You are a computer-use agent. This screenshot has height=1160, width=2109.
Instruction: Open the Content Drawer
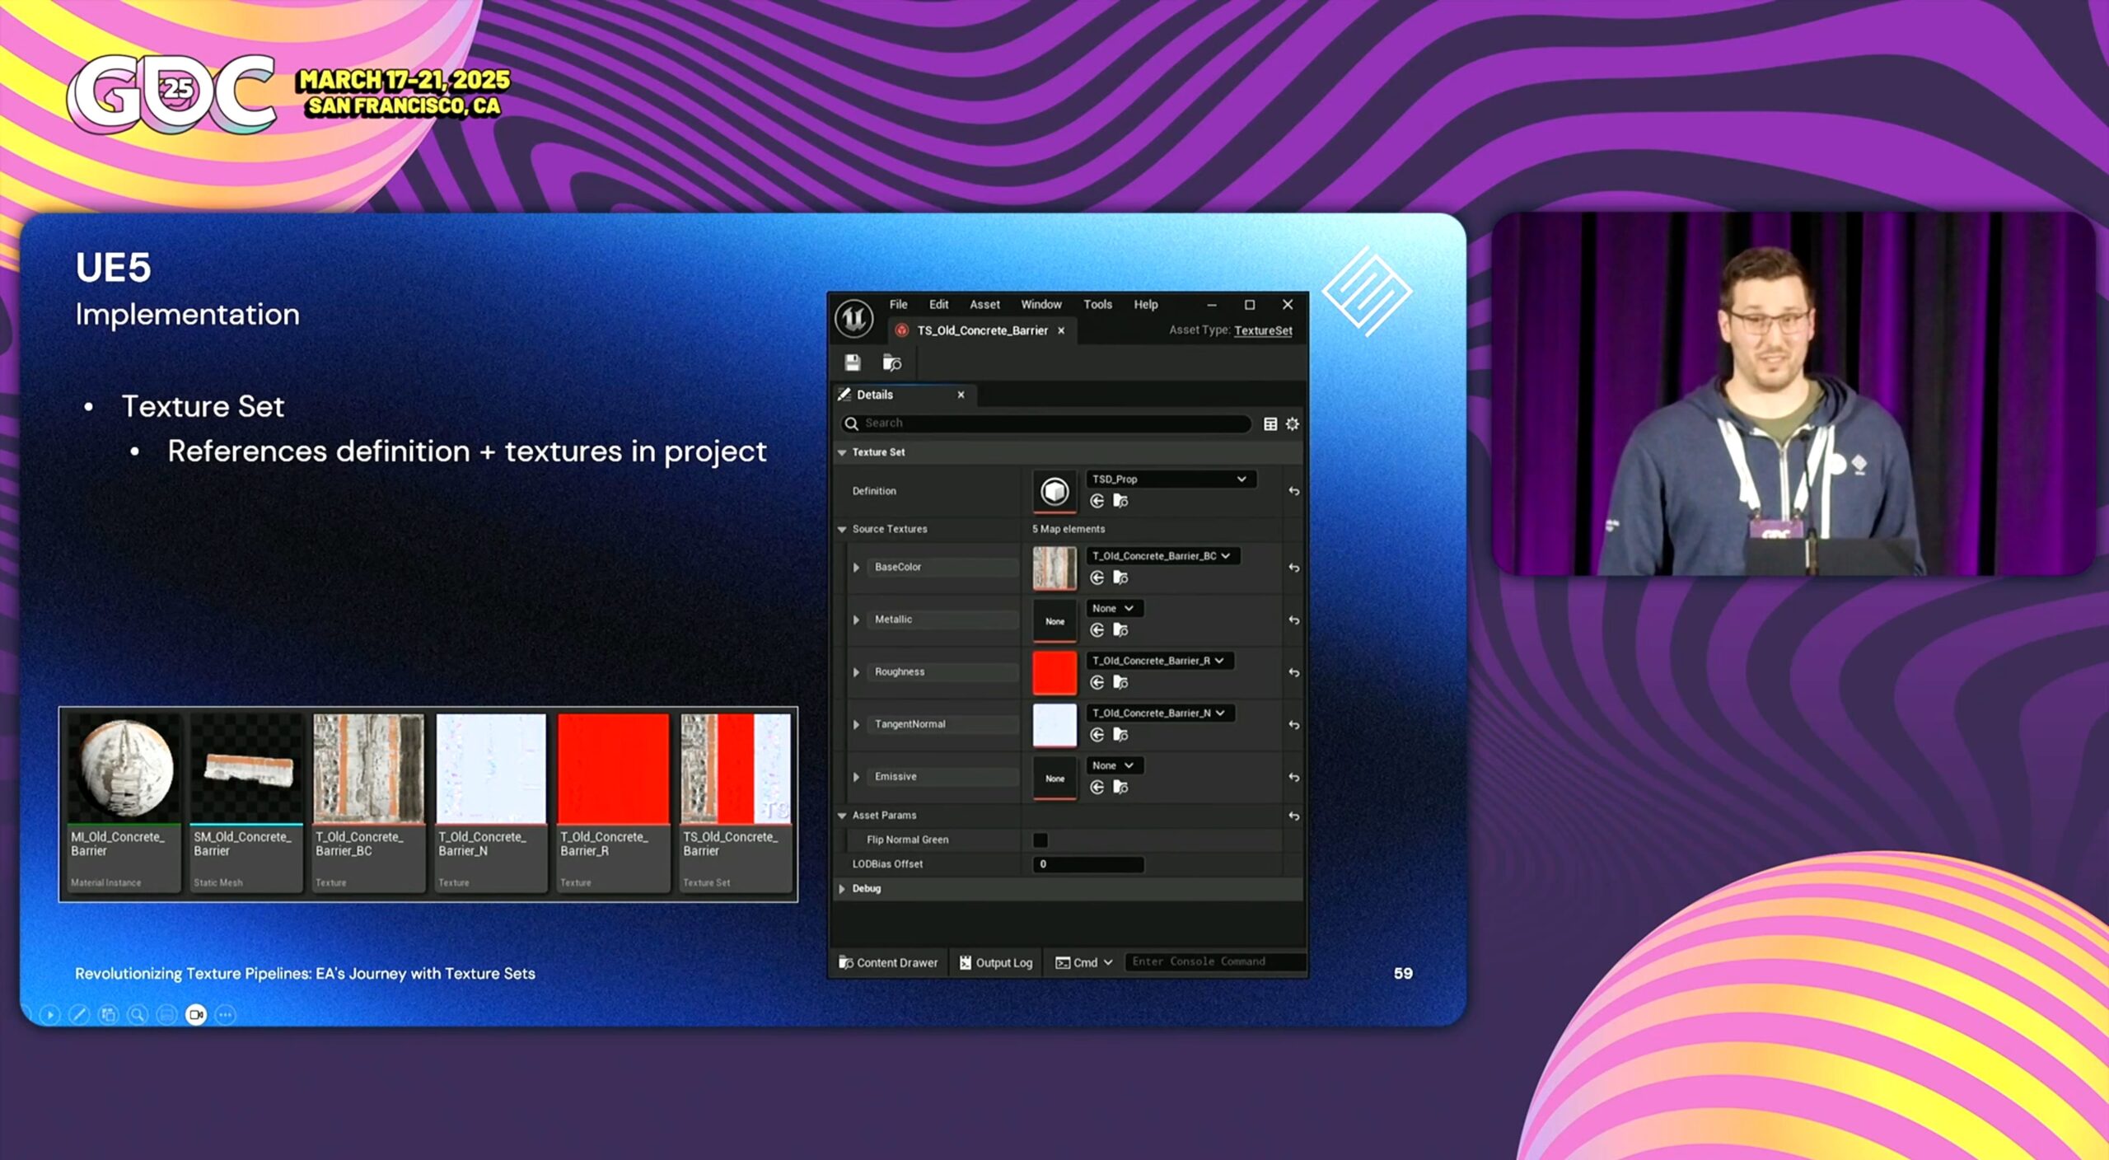click(888, 962)
